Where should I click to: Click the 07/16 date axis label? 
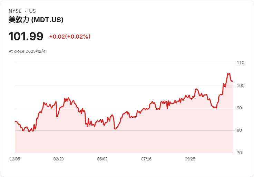coord(146,159)
